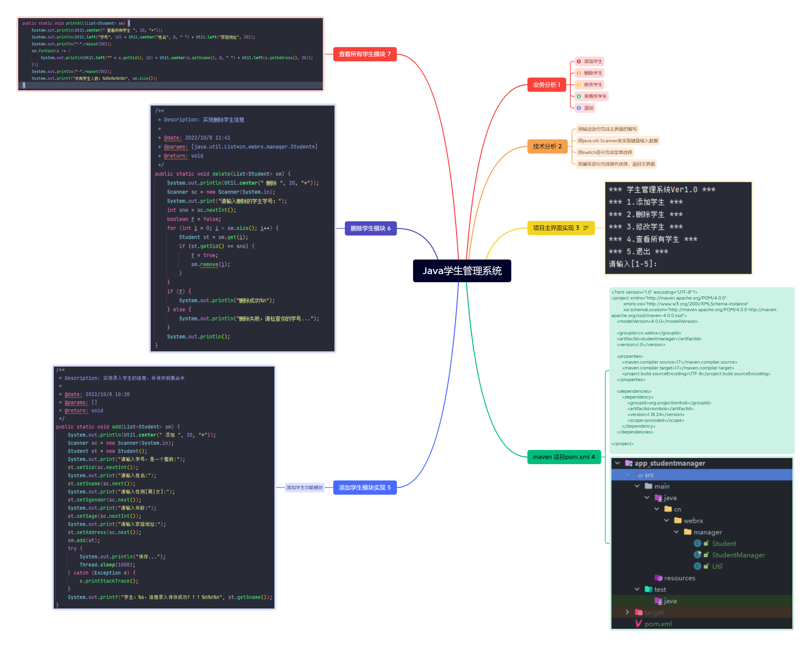Collapse the manager package chevron
This screenshot has width=811, height=647.
676,532
